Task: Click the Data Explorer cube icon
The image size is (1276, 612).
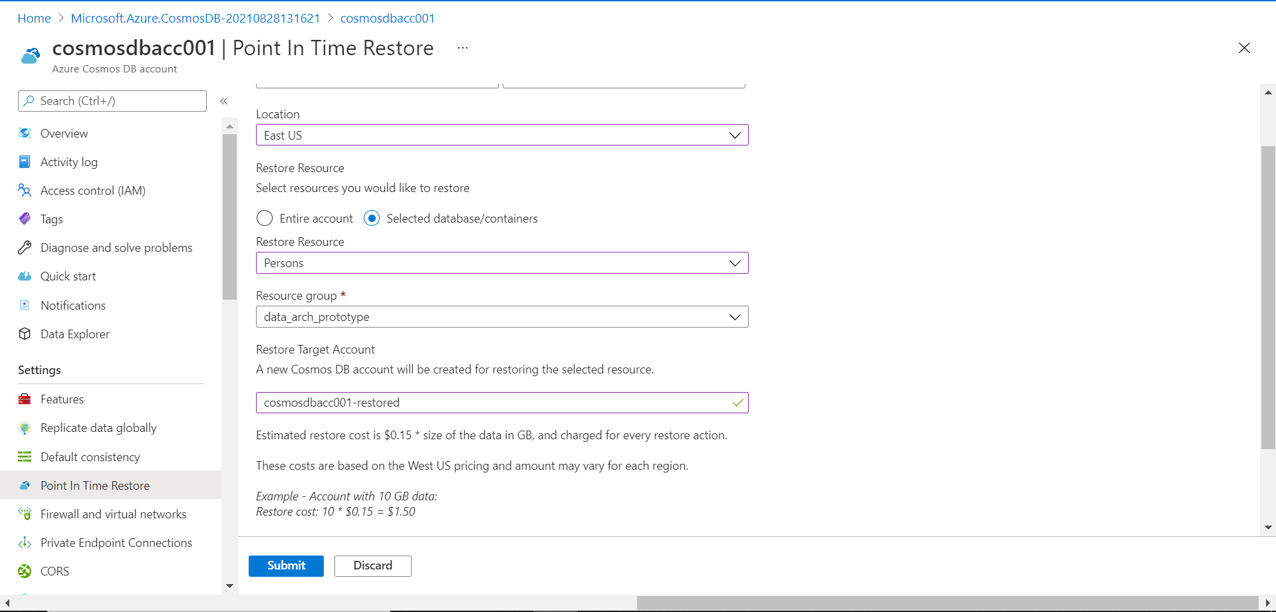Action: pyautogui.click(x=25, y=334)
